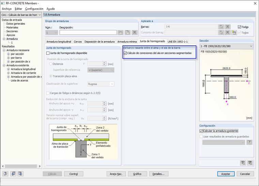This screenshot has width=259, height=186.
Task: Click the Anejo Nac. button
Action: click(x=116, y=174)
